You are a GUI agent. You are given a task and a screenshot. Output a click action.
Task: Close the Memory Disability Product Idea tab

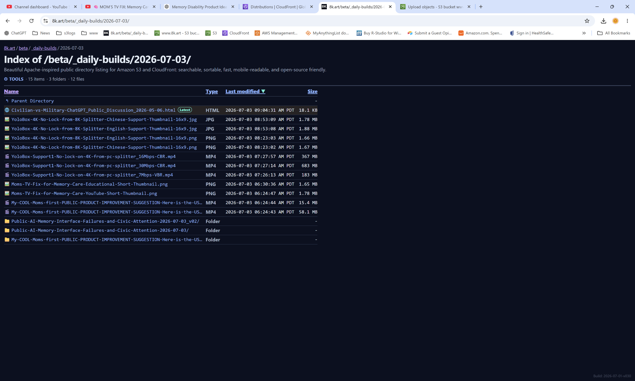point(233,7)
